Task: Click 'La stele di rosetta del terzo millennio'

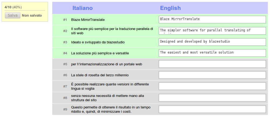Action: point(100,75)
